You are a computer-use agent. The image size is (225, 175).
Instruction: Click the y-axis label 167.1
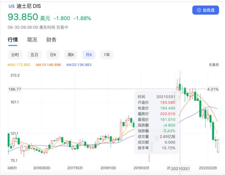15,102
